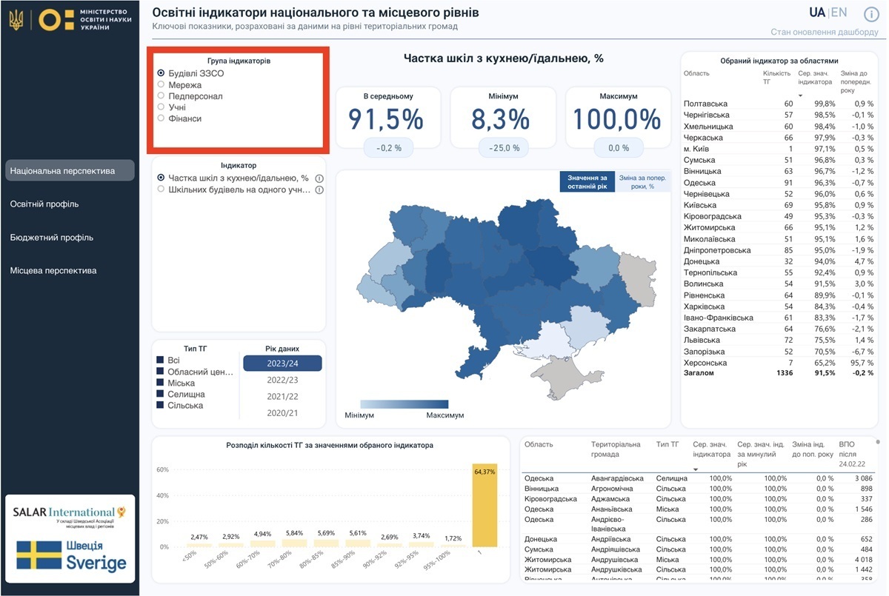Switch dashboard language to EN
Image resolution: width=889 pixels, height=596 pixels.
839,13
